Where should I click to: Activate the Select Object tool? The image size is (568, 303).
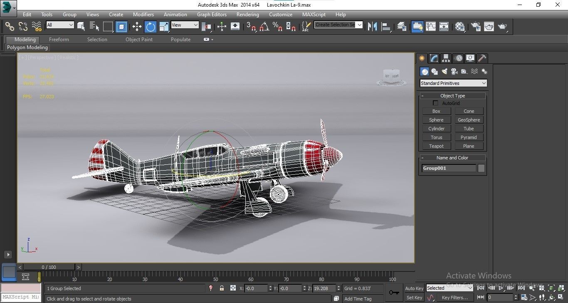(81, 27)
